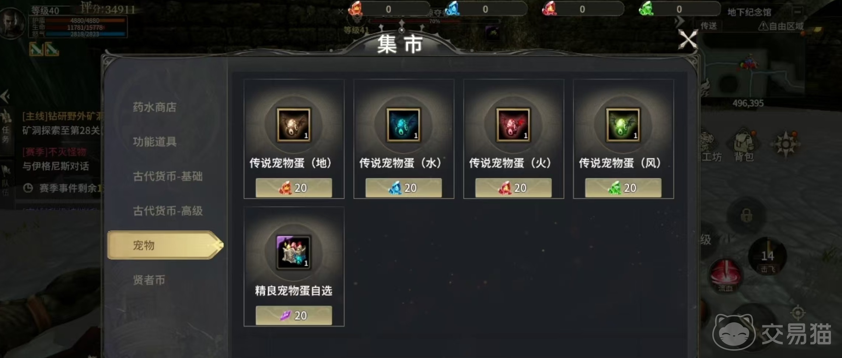The image size is (842, 358).
Task: Buy 精良宠物蛋自选 for 20 purple shards
Action: pos(294,315)
